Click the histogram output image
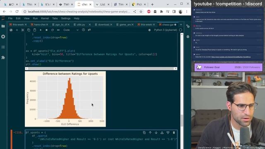This screenshot has height=149, width=265. 65,99
